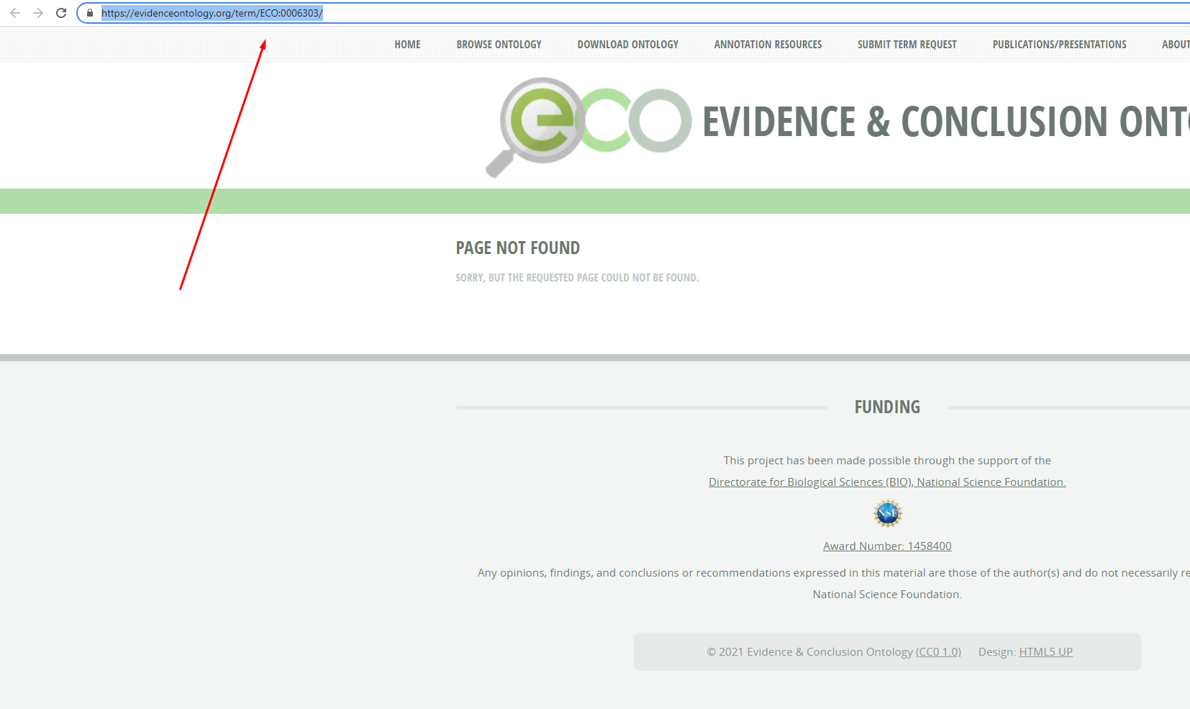Open the DOWNLOAD ONTOLOGY page
1190x709 pixels.
(627, 44)
